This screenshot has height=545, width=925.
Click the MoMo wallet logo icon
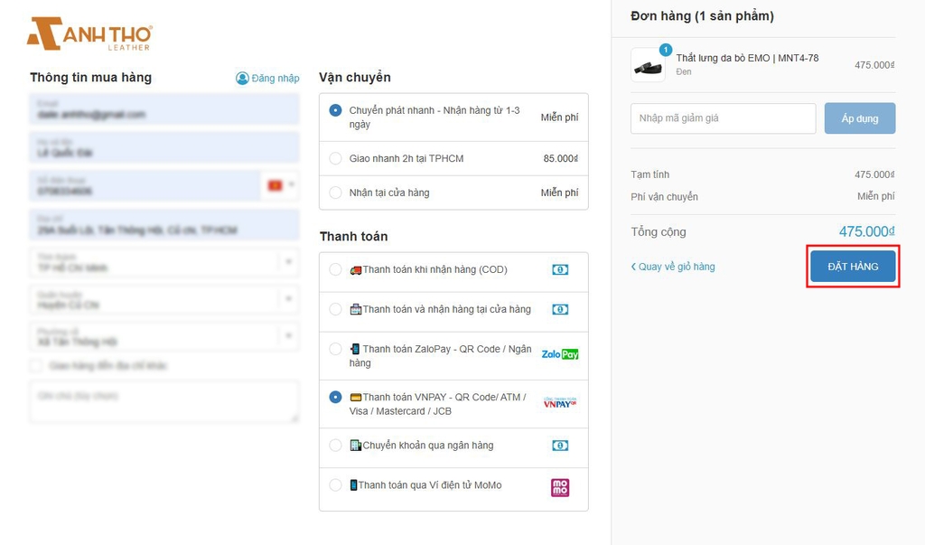[560, 487]
